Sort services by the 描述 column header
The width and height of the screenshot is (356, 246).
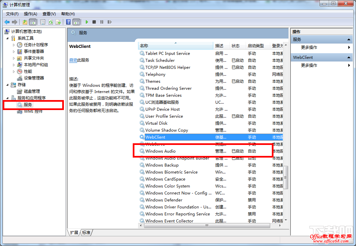pyautogui.click(x=221, y=46)
